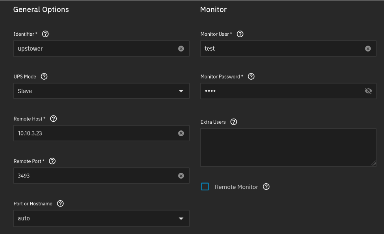Clear the Identifier field text
384x234 pixels.
point(181,49)
